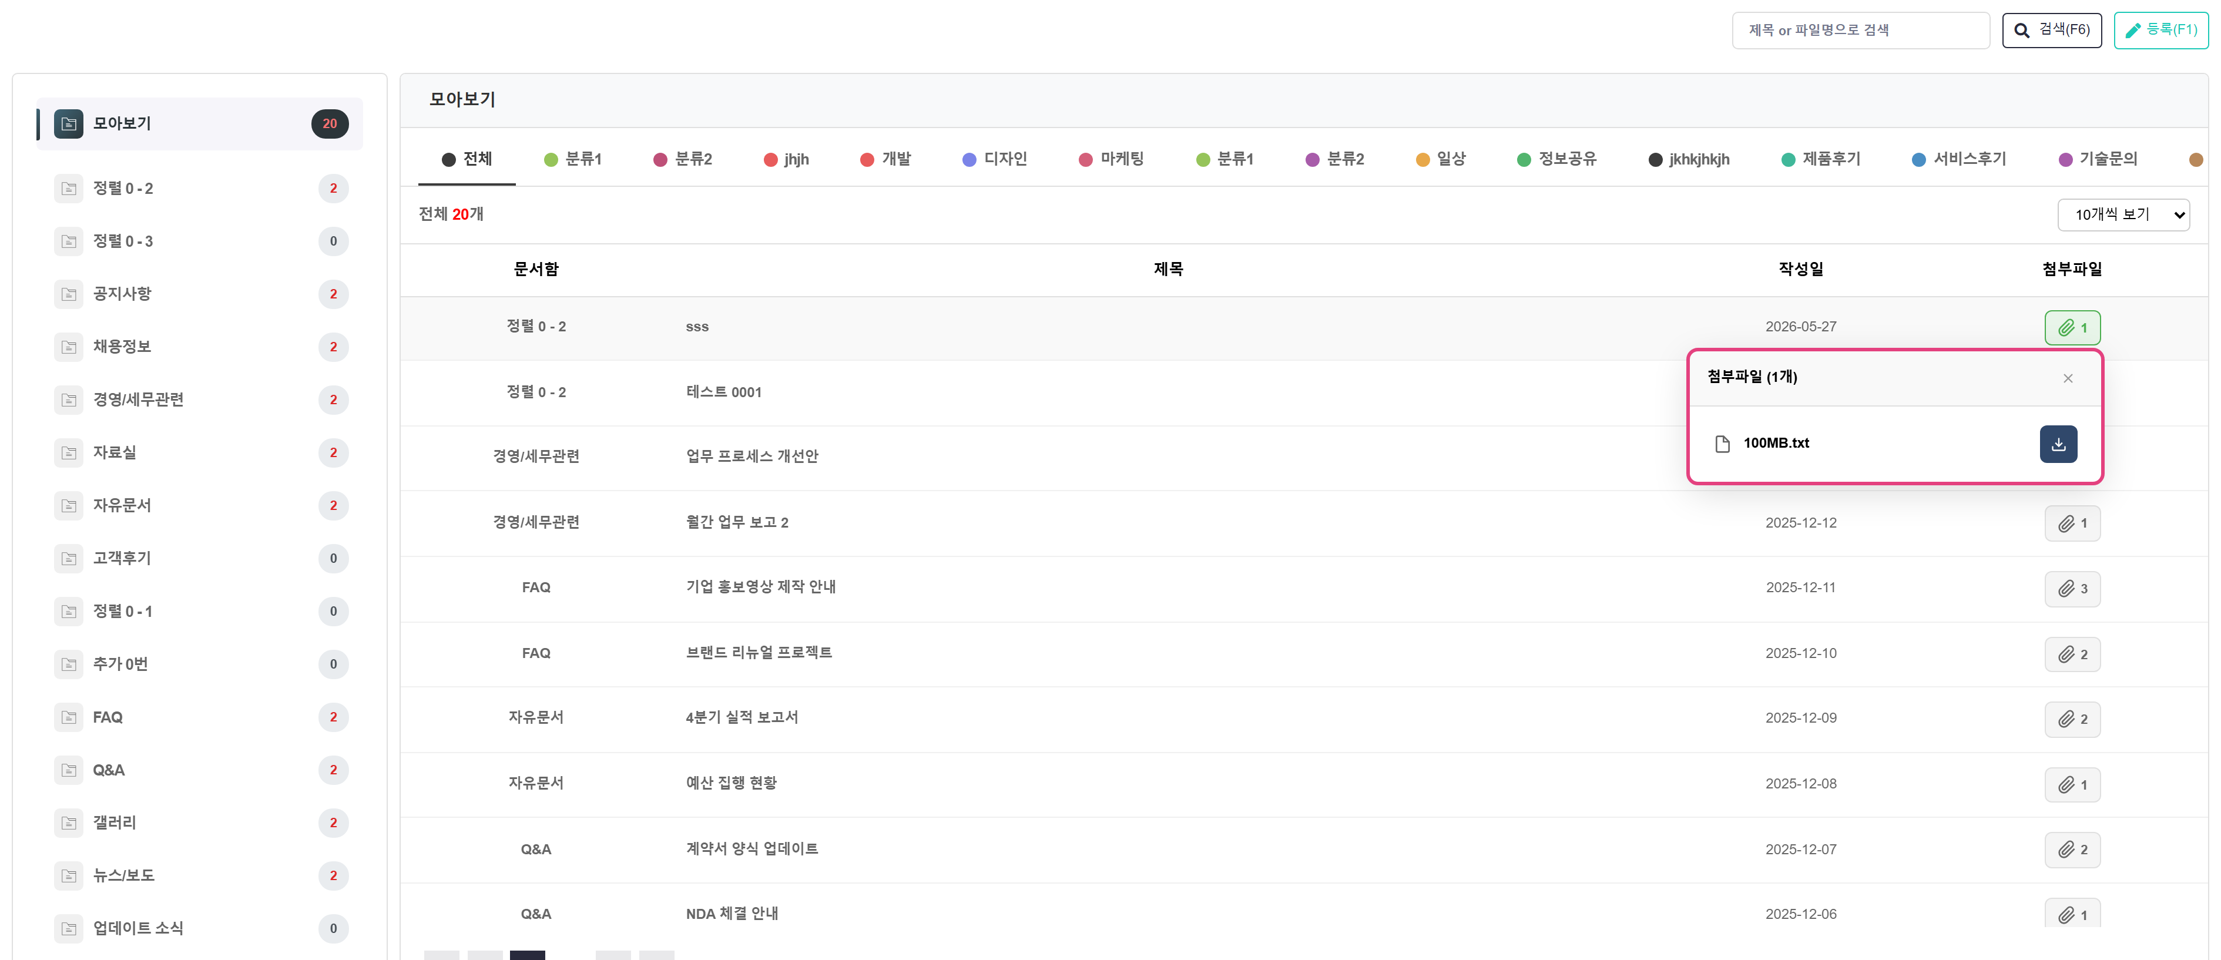2221x960 pixels.
Task: Click the 뉴스/보도 folder icon
Action: click(69, 875)
